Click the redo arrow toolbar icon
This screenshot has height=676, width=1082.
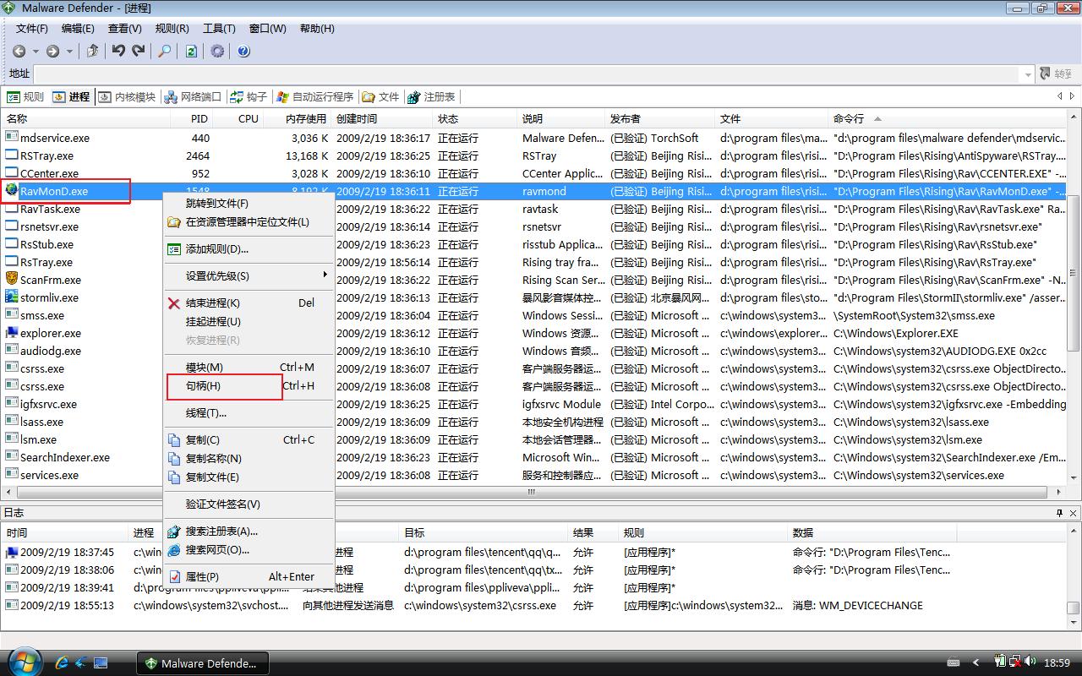pos(139,52)
